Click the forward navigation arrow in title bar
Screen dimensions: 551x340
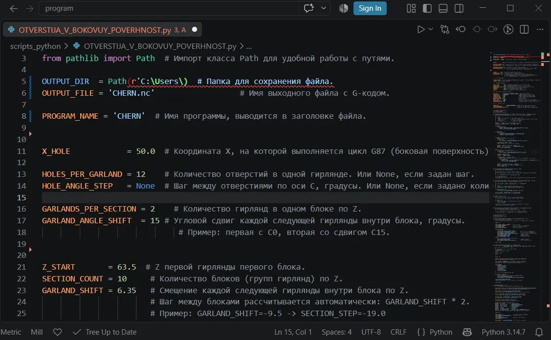point(30,8)
